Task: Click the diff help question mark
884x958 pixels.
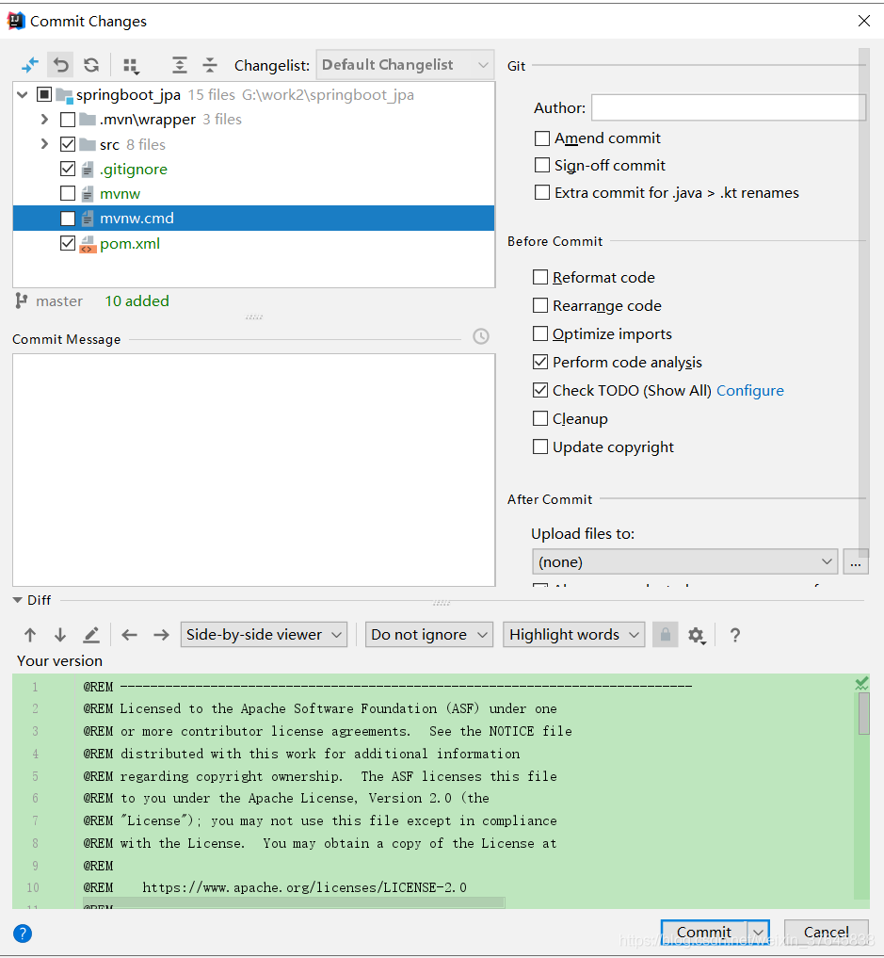Action: click(735, 636)
